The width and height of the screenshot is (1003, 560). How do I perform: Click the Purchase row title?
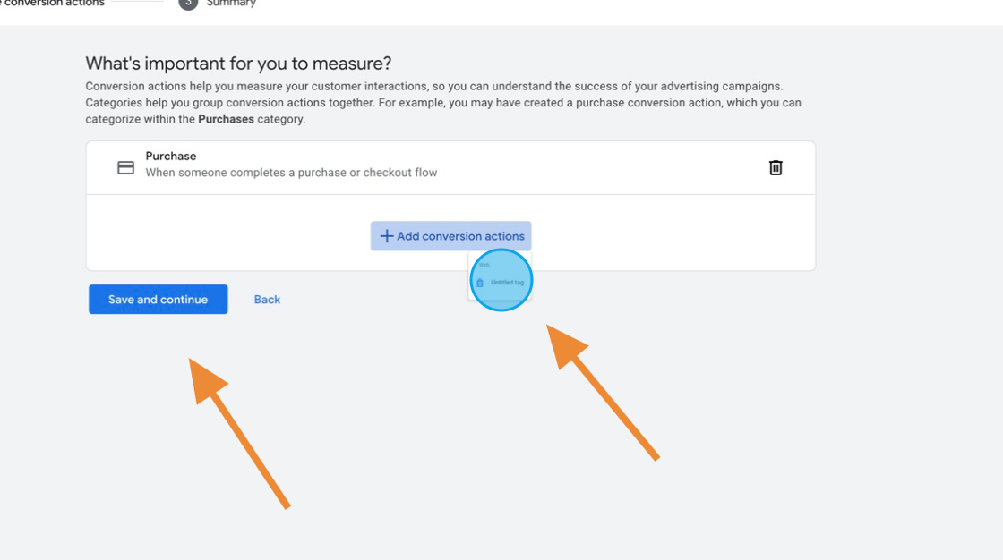click(x=171, y=156)
